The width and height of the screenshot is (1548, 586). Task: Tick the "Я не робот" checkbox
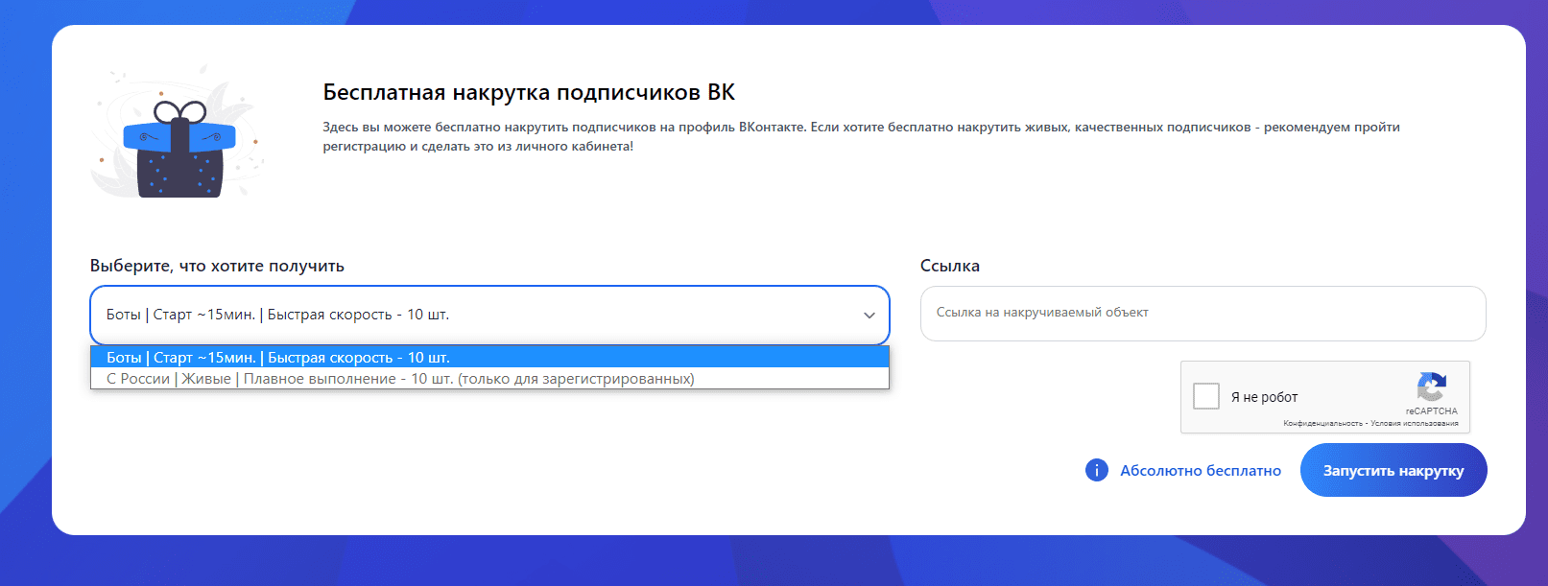(1205, 396)
